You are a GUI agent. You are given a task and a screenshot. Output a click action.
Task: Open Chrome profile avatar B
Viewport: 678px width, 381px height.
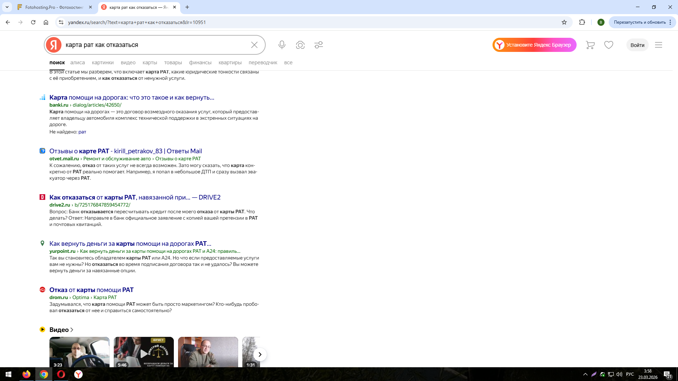[601, 22]
